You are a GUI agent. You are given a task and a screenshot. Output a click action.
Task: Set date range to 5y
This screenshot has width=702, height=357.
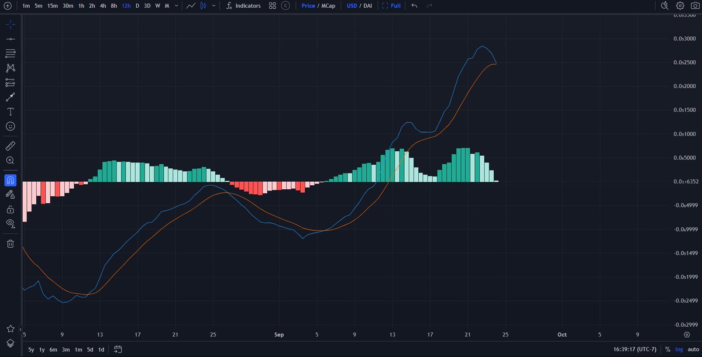[x=32, y=349]
